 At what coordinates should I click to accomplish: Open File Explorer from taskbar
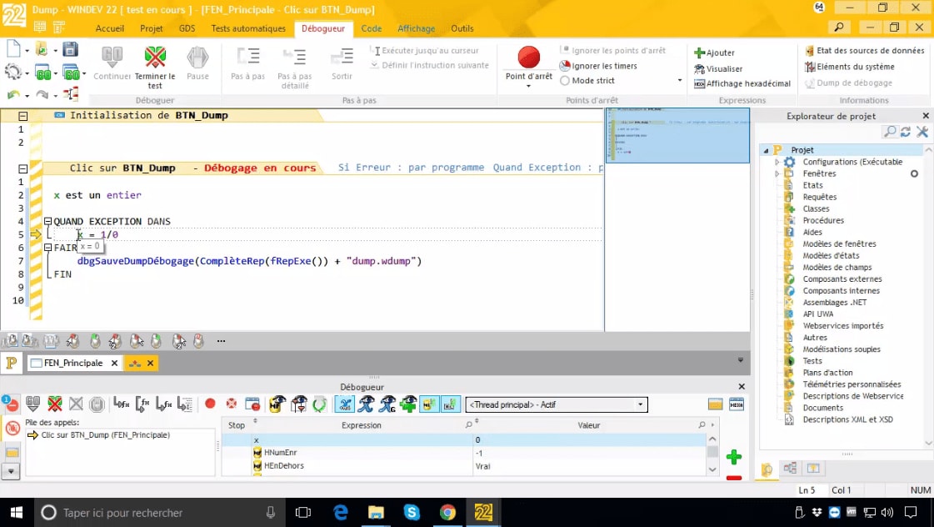click(376, 512)
